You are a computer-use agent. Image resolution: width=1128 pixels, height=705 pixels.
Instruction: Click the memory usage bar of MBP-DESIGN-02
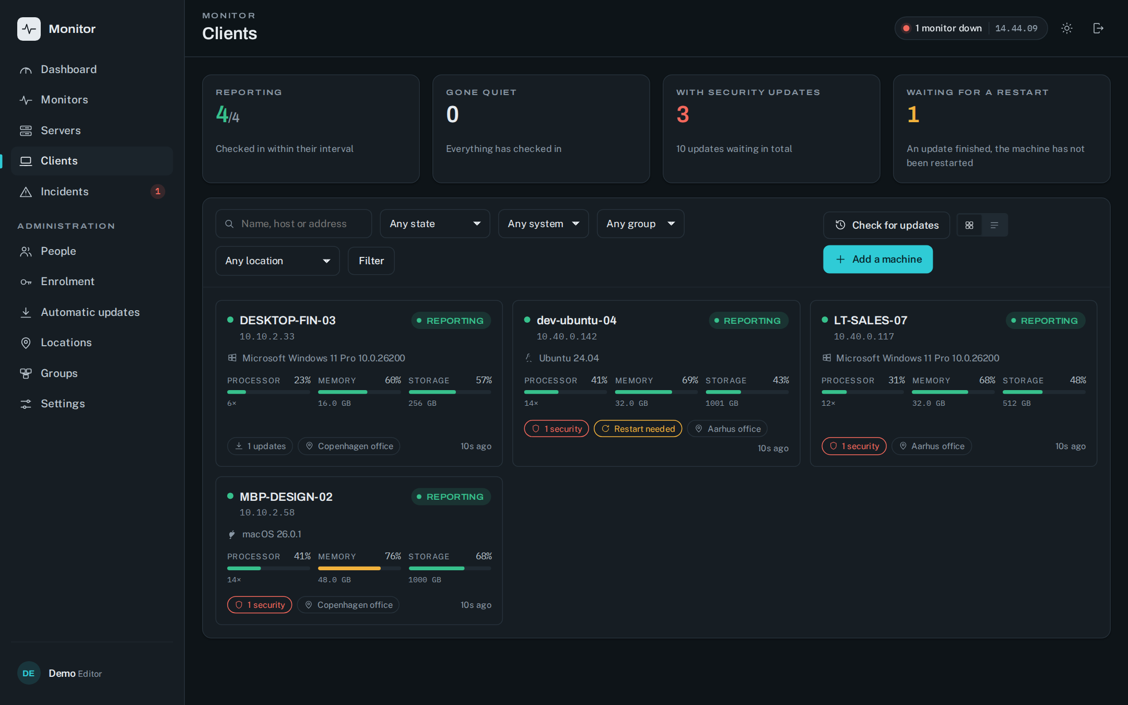(359, 568)
